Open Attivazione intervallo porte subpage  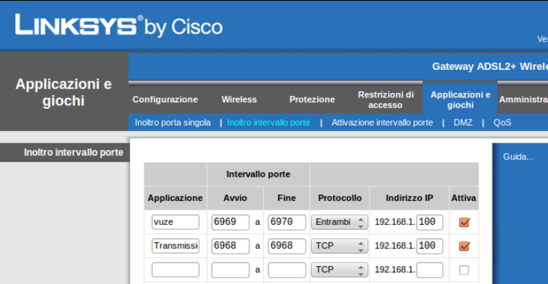point(382,123)
